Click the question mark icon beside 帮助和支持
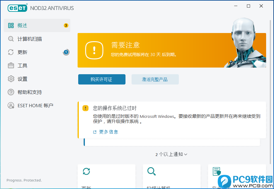The width and height of the screenshot is (274, 189). 11,92
